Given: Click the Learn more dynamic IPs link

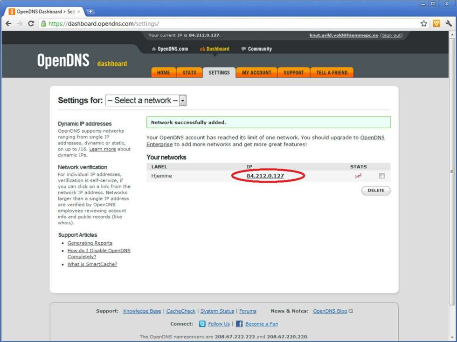Looking at the screenshot, I should [x=102, y=149].
